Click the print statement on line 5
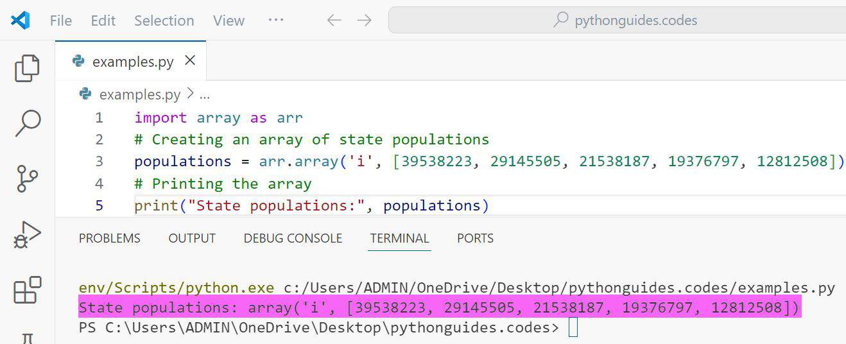This screenshot has height=344, width=846. click(311, 205)
